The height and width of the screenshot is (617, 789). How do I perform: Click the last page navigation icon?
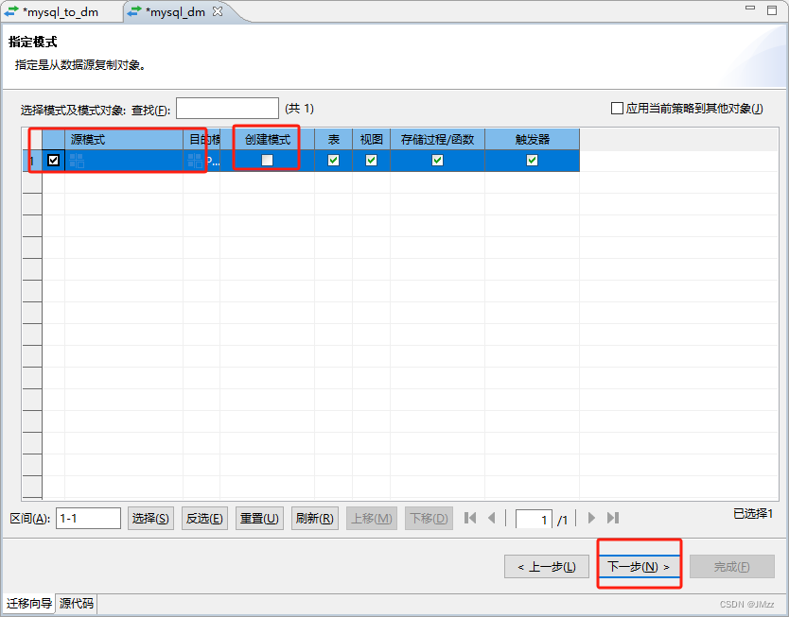pyautogui.click(x=611, y=518)
